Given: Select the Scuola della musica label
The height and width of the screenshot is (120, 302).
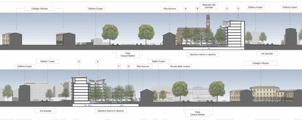Looking at the screenshot, I should coord(180,66).
